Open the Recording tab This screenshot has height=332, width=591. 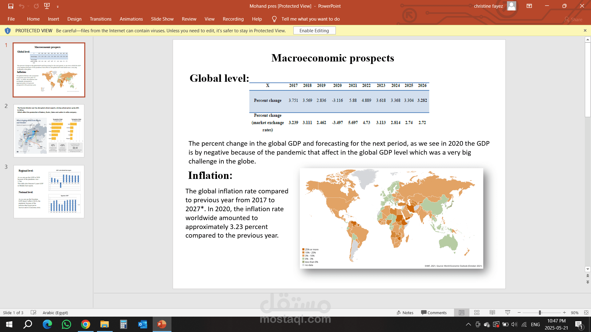coord(233,19)
